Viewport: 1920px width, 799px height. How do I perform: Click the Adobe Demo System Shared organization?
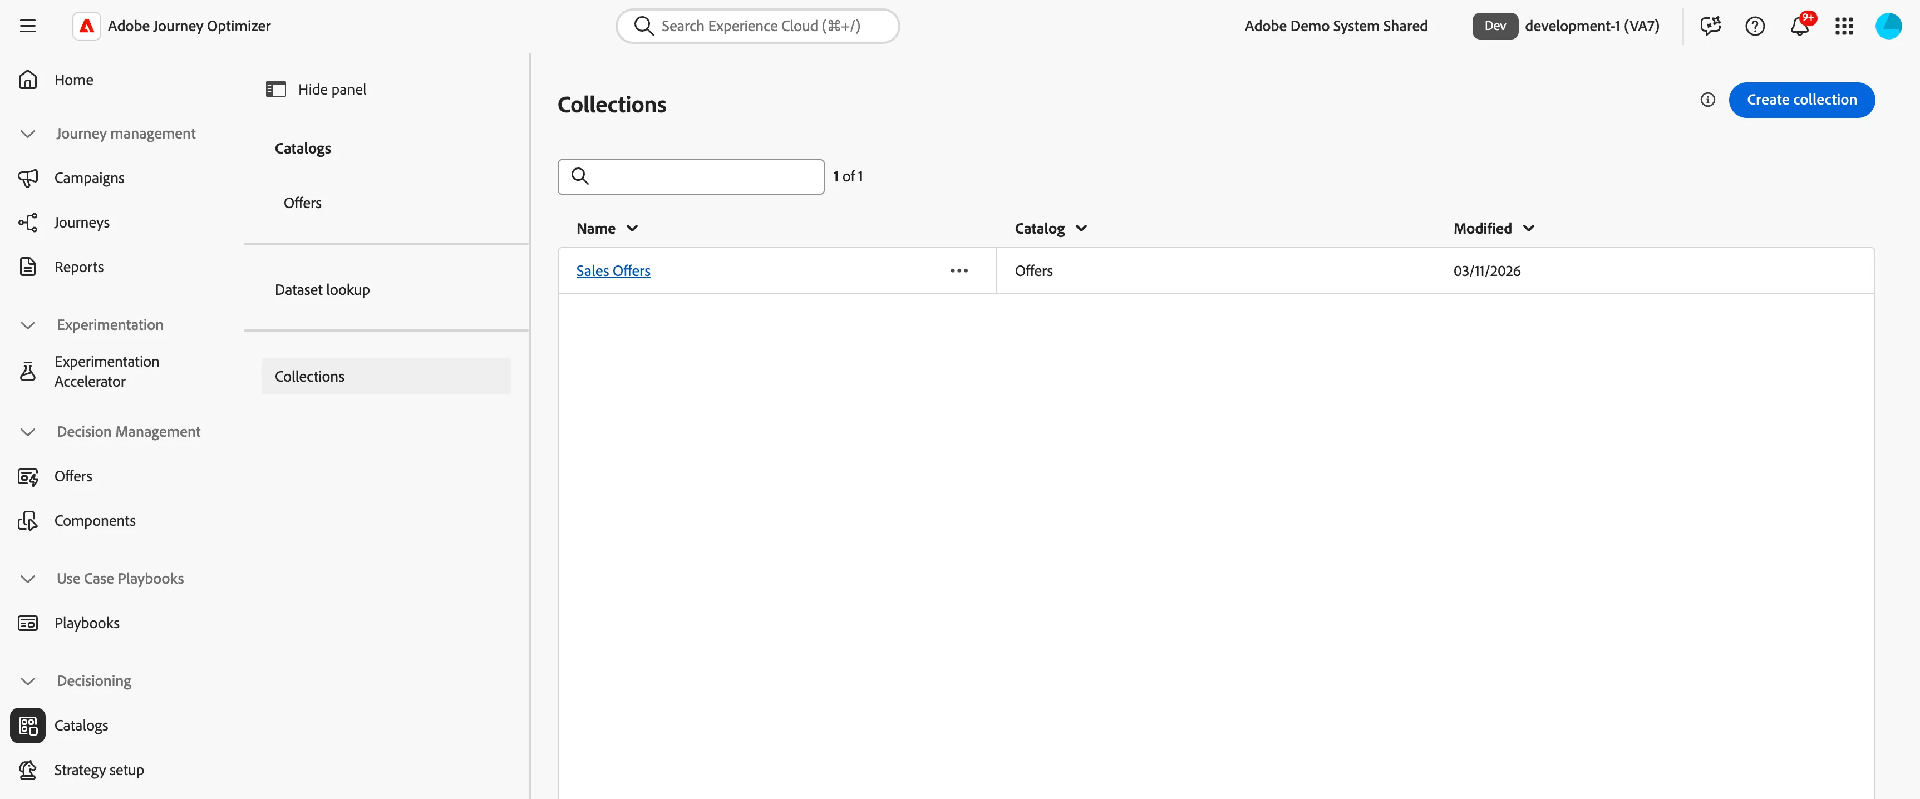(x=1336, y=26)
